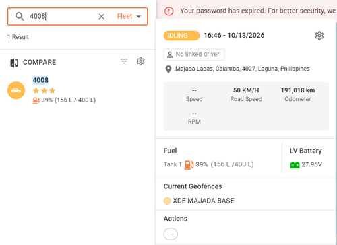Click the three-star rating of vehicle 4008
The height and width of the screenshot is (245, 337).
44,90
